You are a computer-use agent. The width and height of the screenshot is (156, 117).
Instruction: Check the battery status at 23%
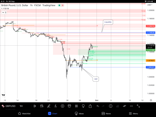pyautogui.click(x=151, y=1)
